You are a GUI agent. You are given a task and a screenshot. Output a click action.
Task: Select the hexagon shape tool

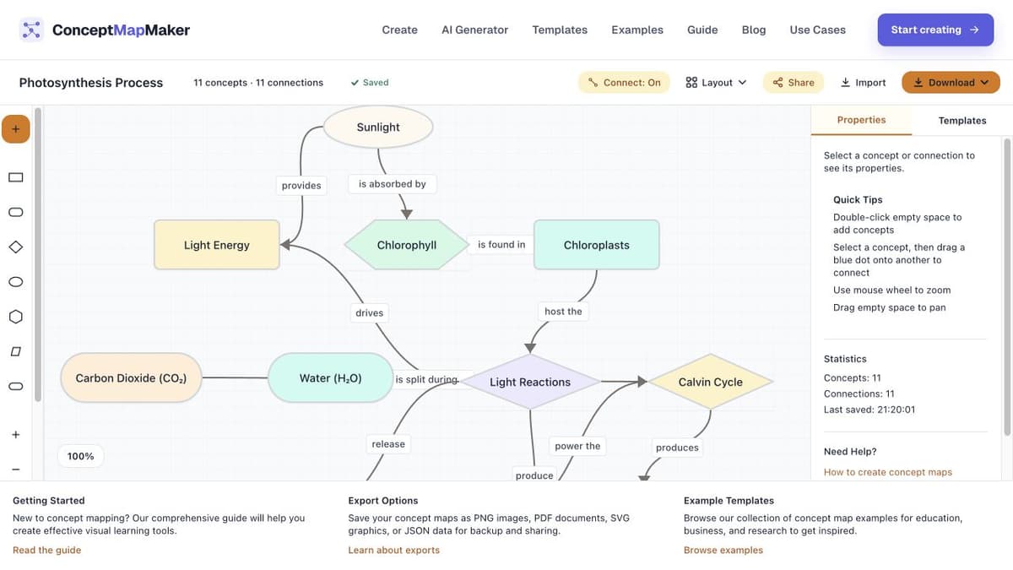(16, 317)
